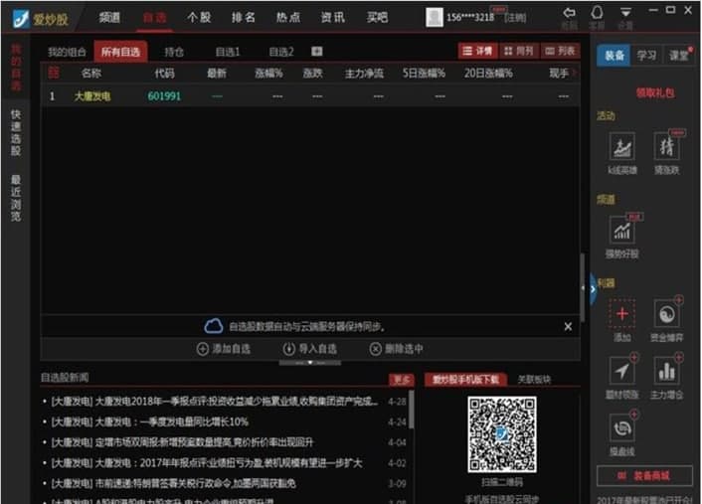Open news 定增市场双周报
Image resolution: width=702 pixels, height=504 pixels.
(182, 442)
